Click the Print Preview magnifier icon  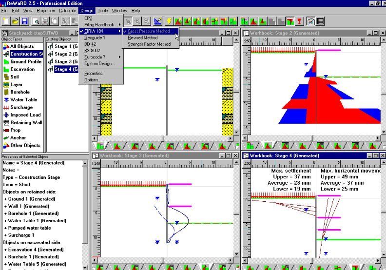[x=36, y=21]
